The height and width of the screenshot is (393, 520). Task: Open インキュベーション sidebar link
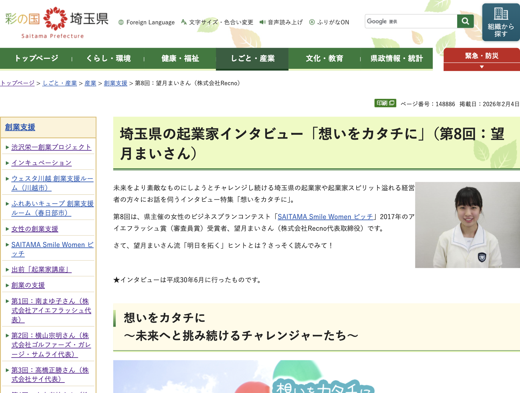[42, 163]
